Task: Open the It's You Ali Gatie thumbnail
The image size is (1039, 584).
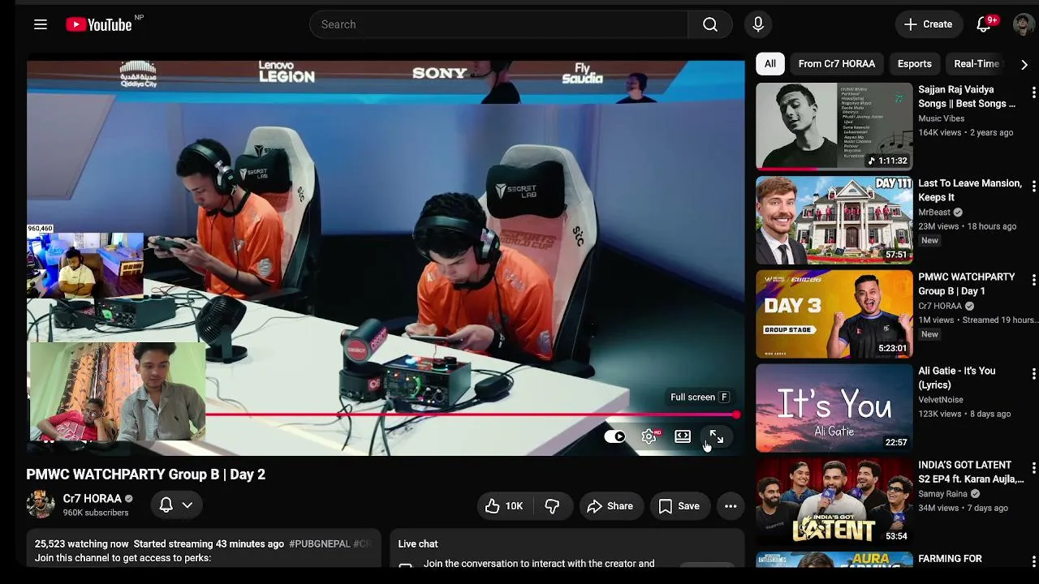Action: click(x=834, y=408)
